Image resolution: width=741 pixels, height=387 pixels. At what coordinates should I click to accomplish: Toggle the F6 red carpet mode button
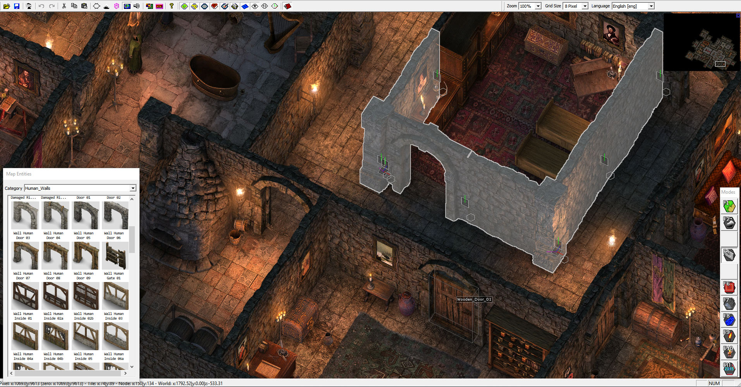(729, 287)
